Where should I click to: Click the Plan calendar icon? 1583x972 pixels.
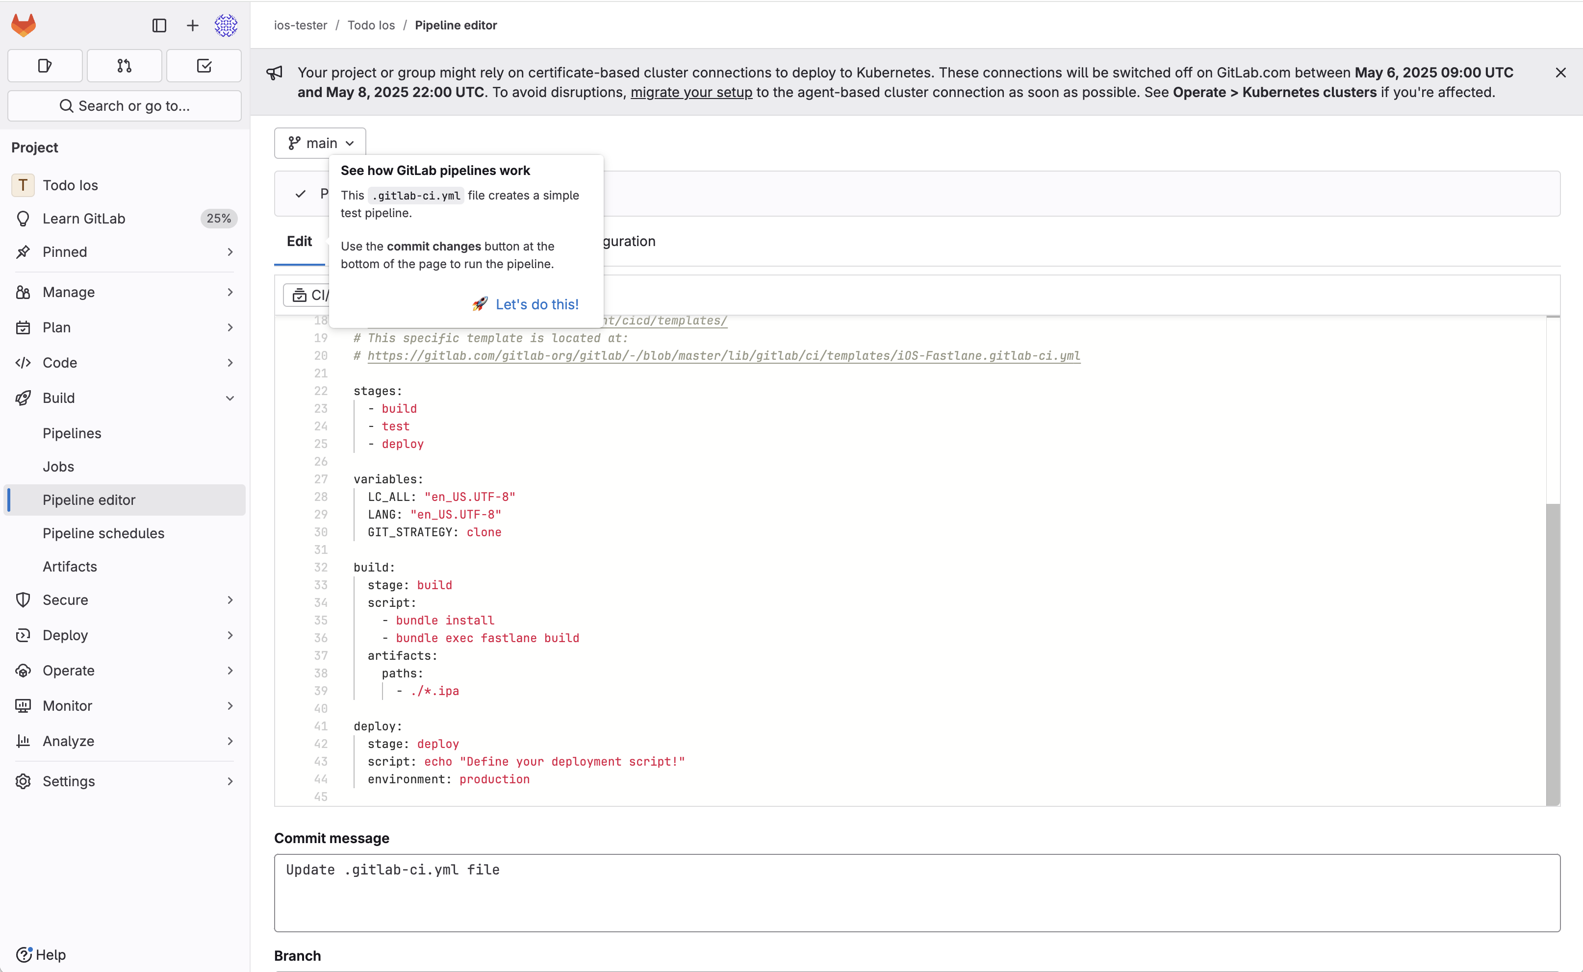click(x=23, y=327)
